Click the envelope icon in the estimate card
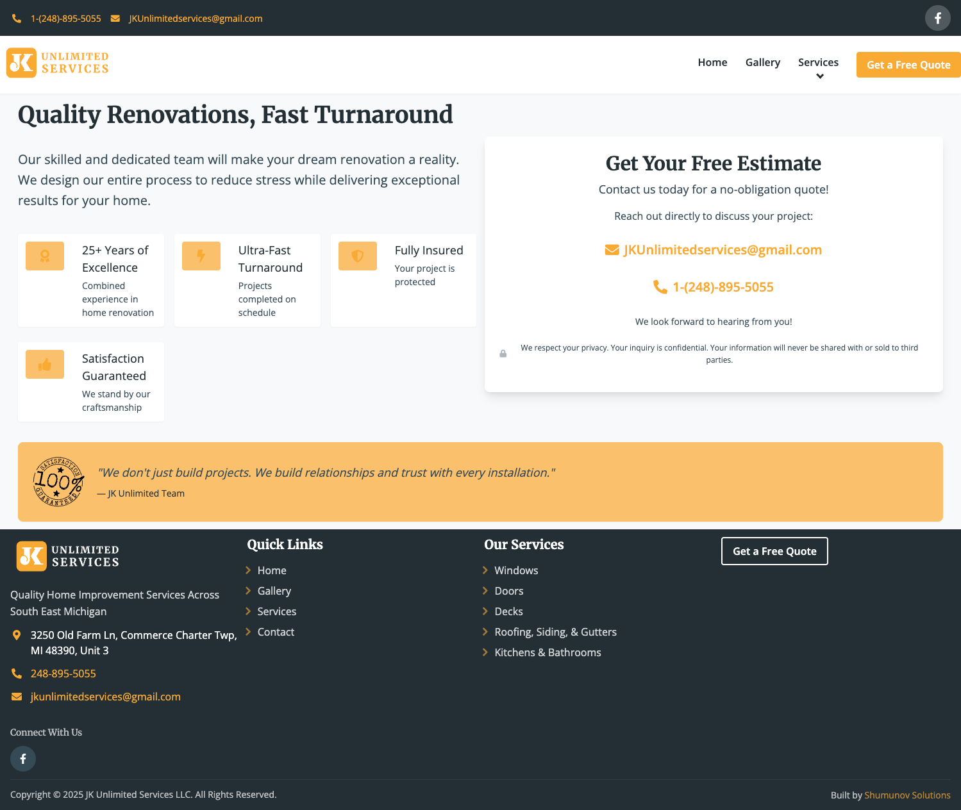Screen dimensions: 961x810 click(612, 250)
